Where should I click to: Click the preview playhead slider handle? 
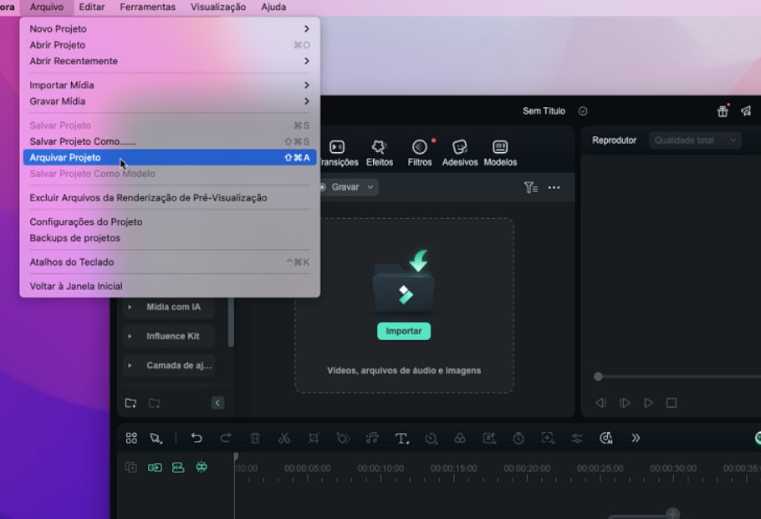pos(599,376)
